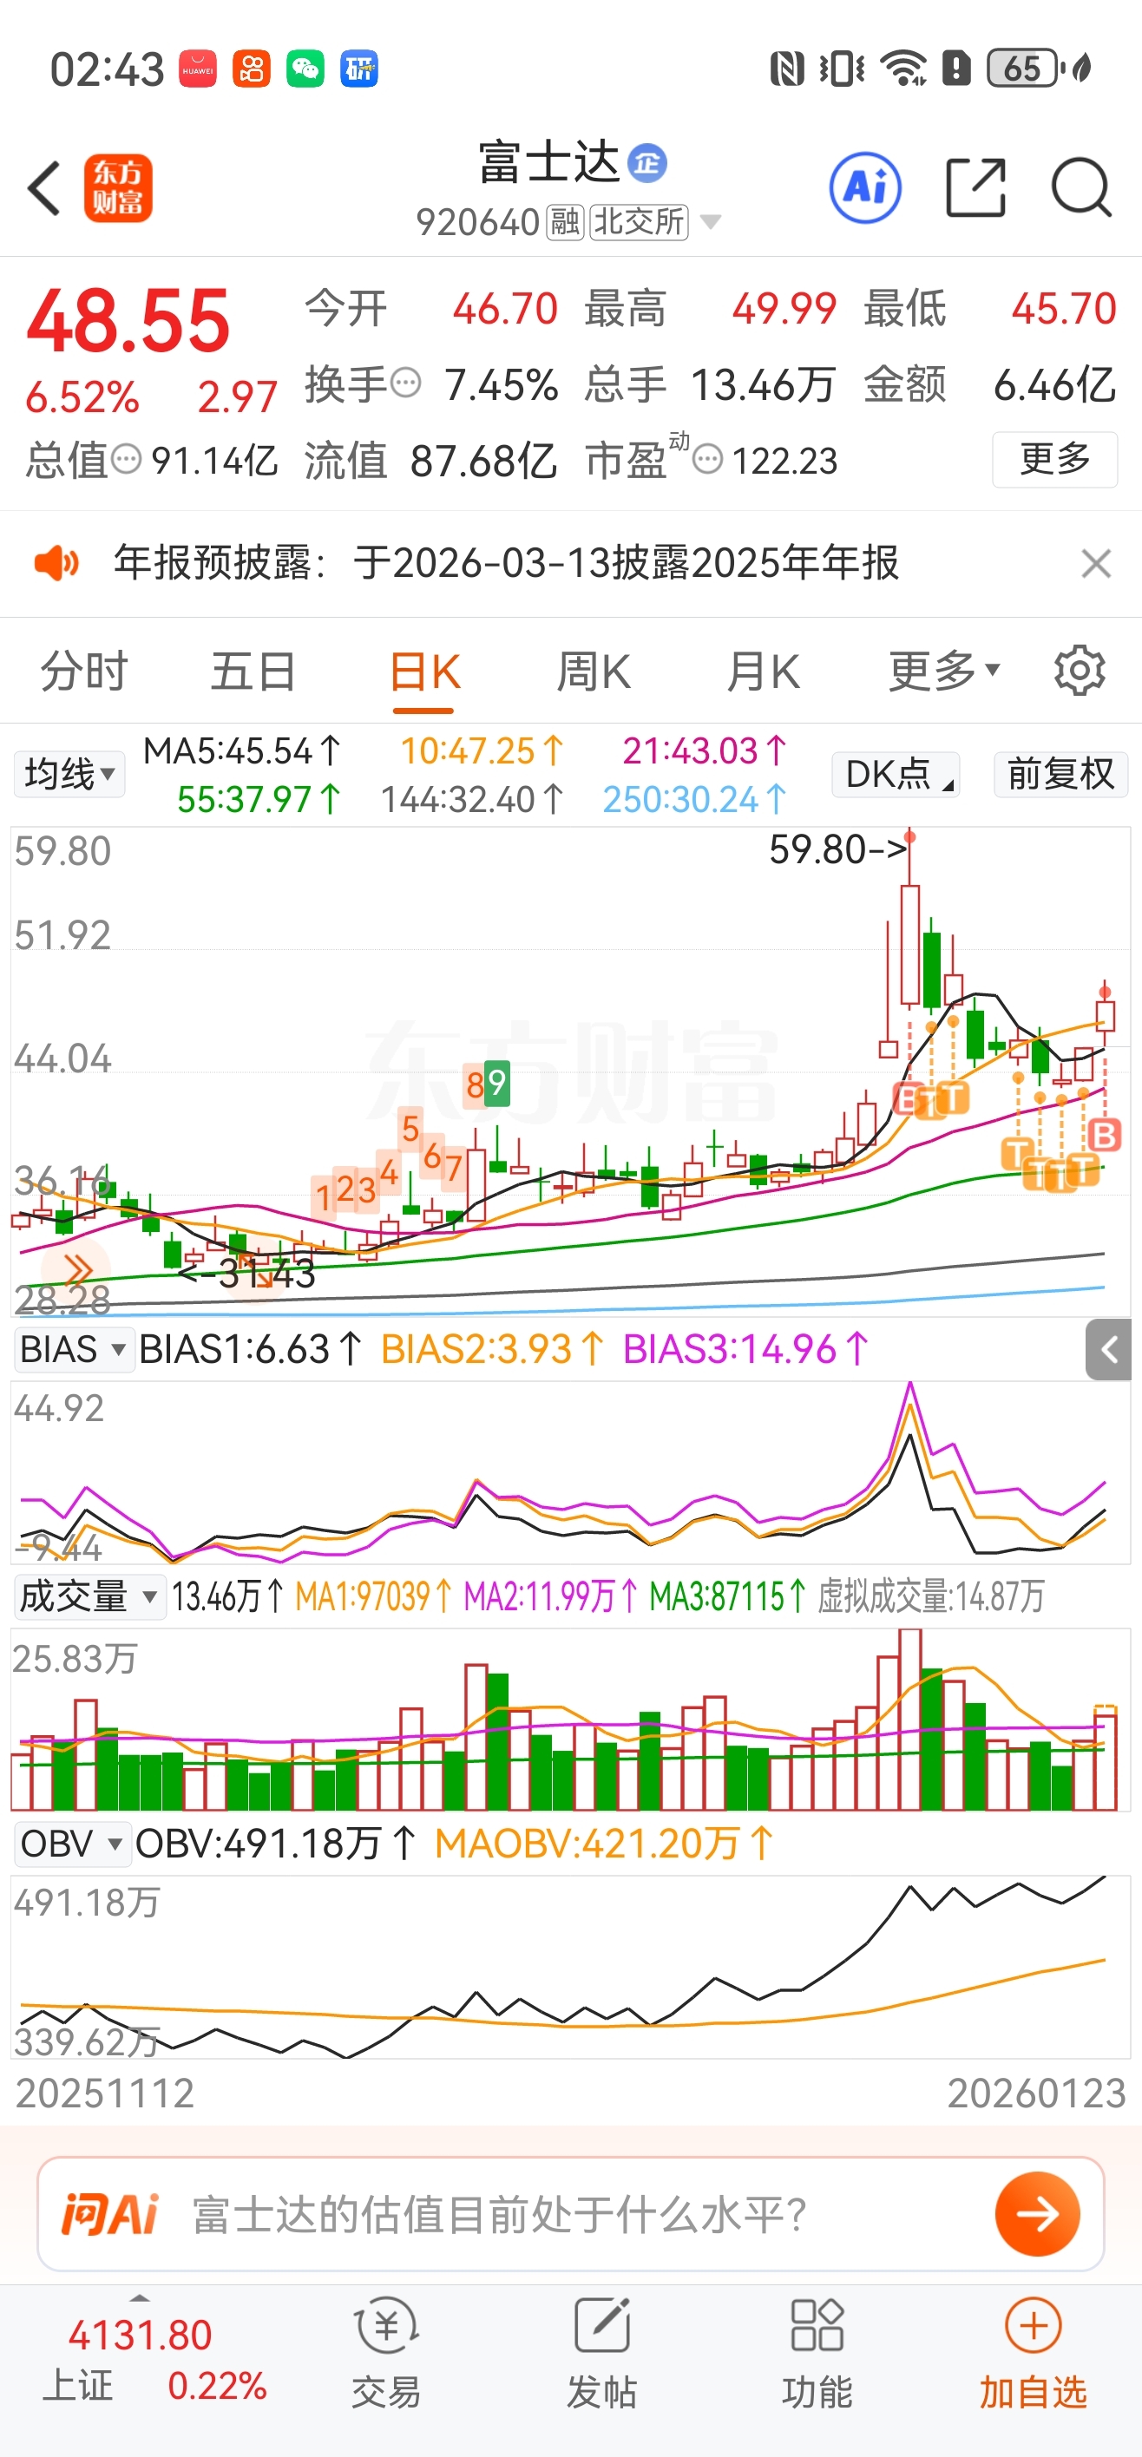Tap the 富士达的估值 question input field

tap(570, 2214)
